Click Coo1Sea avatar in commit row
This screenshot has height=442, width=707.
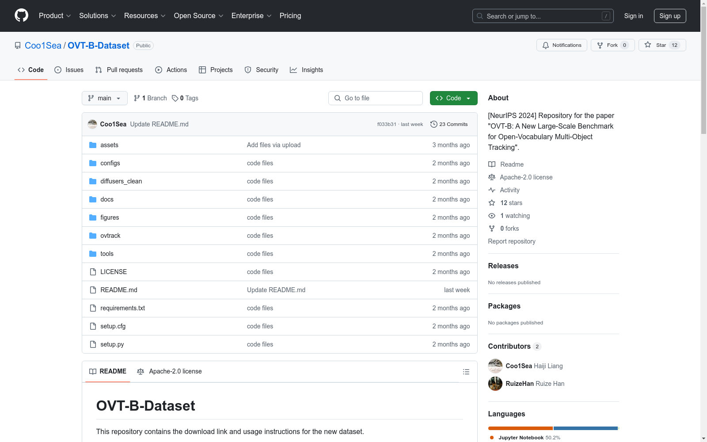(92, 124)
